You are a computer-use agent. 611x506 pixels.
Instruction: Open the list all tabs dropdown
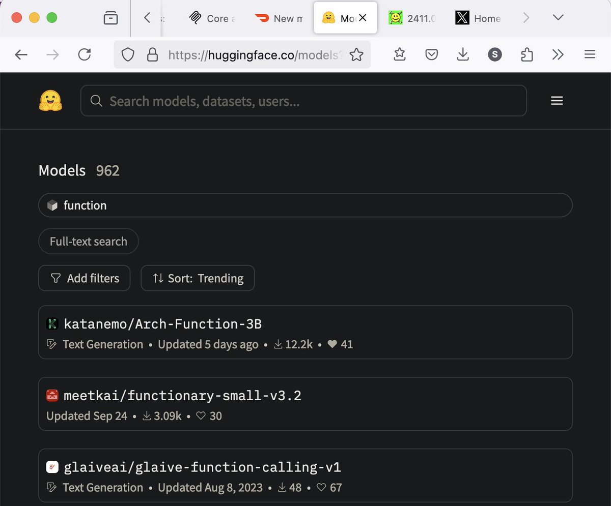click(x=558, y=18)
